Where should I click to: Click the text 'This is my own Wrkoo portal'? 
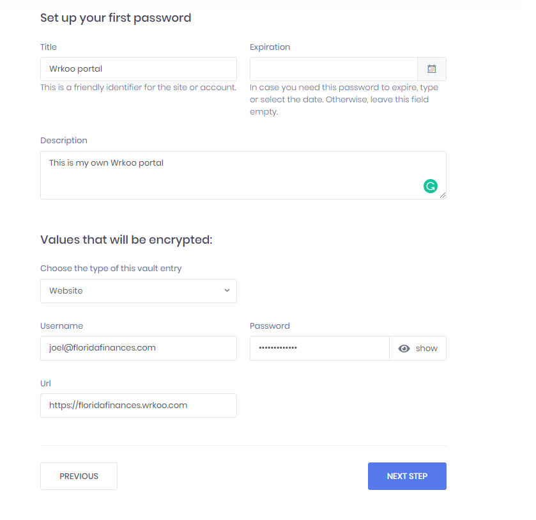tap(106, 163)
